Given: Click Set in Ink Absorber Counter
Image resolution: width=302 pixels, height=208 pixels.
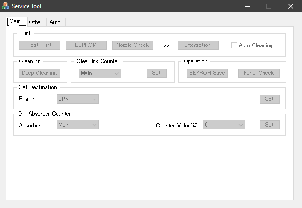Looking at the screenshot, I should coord(269,125).
